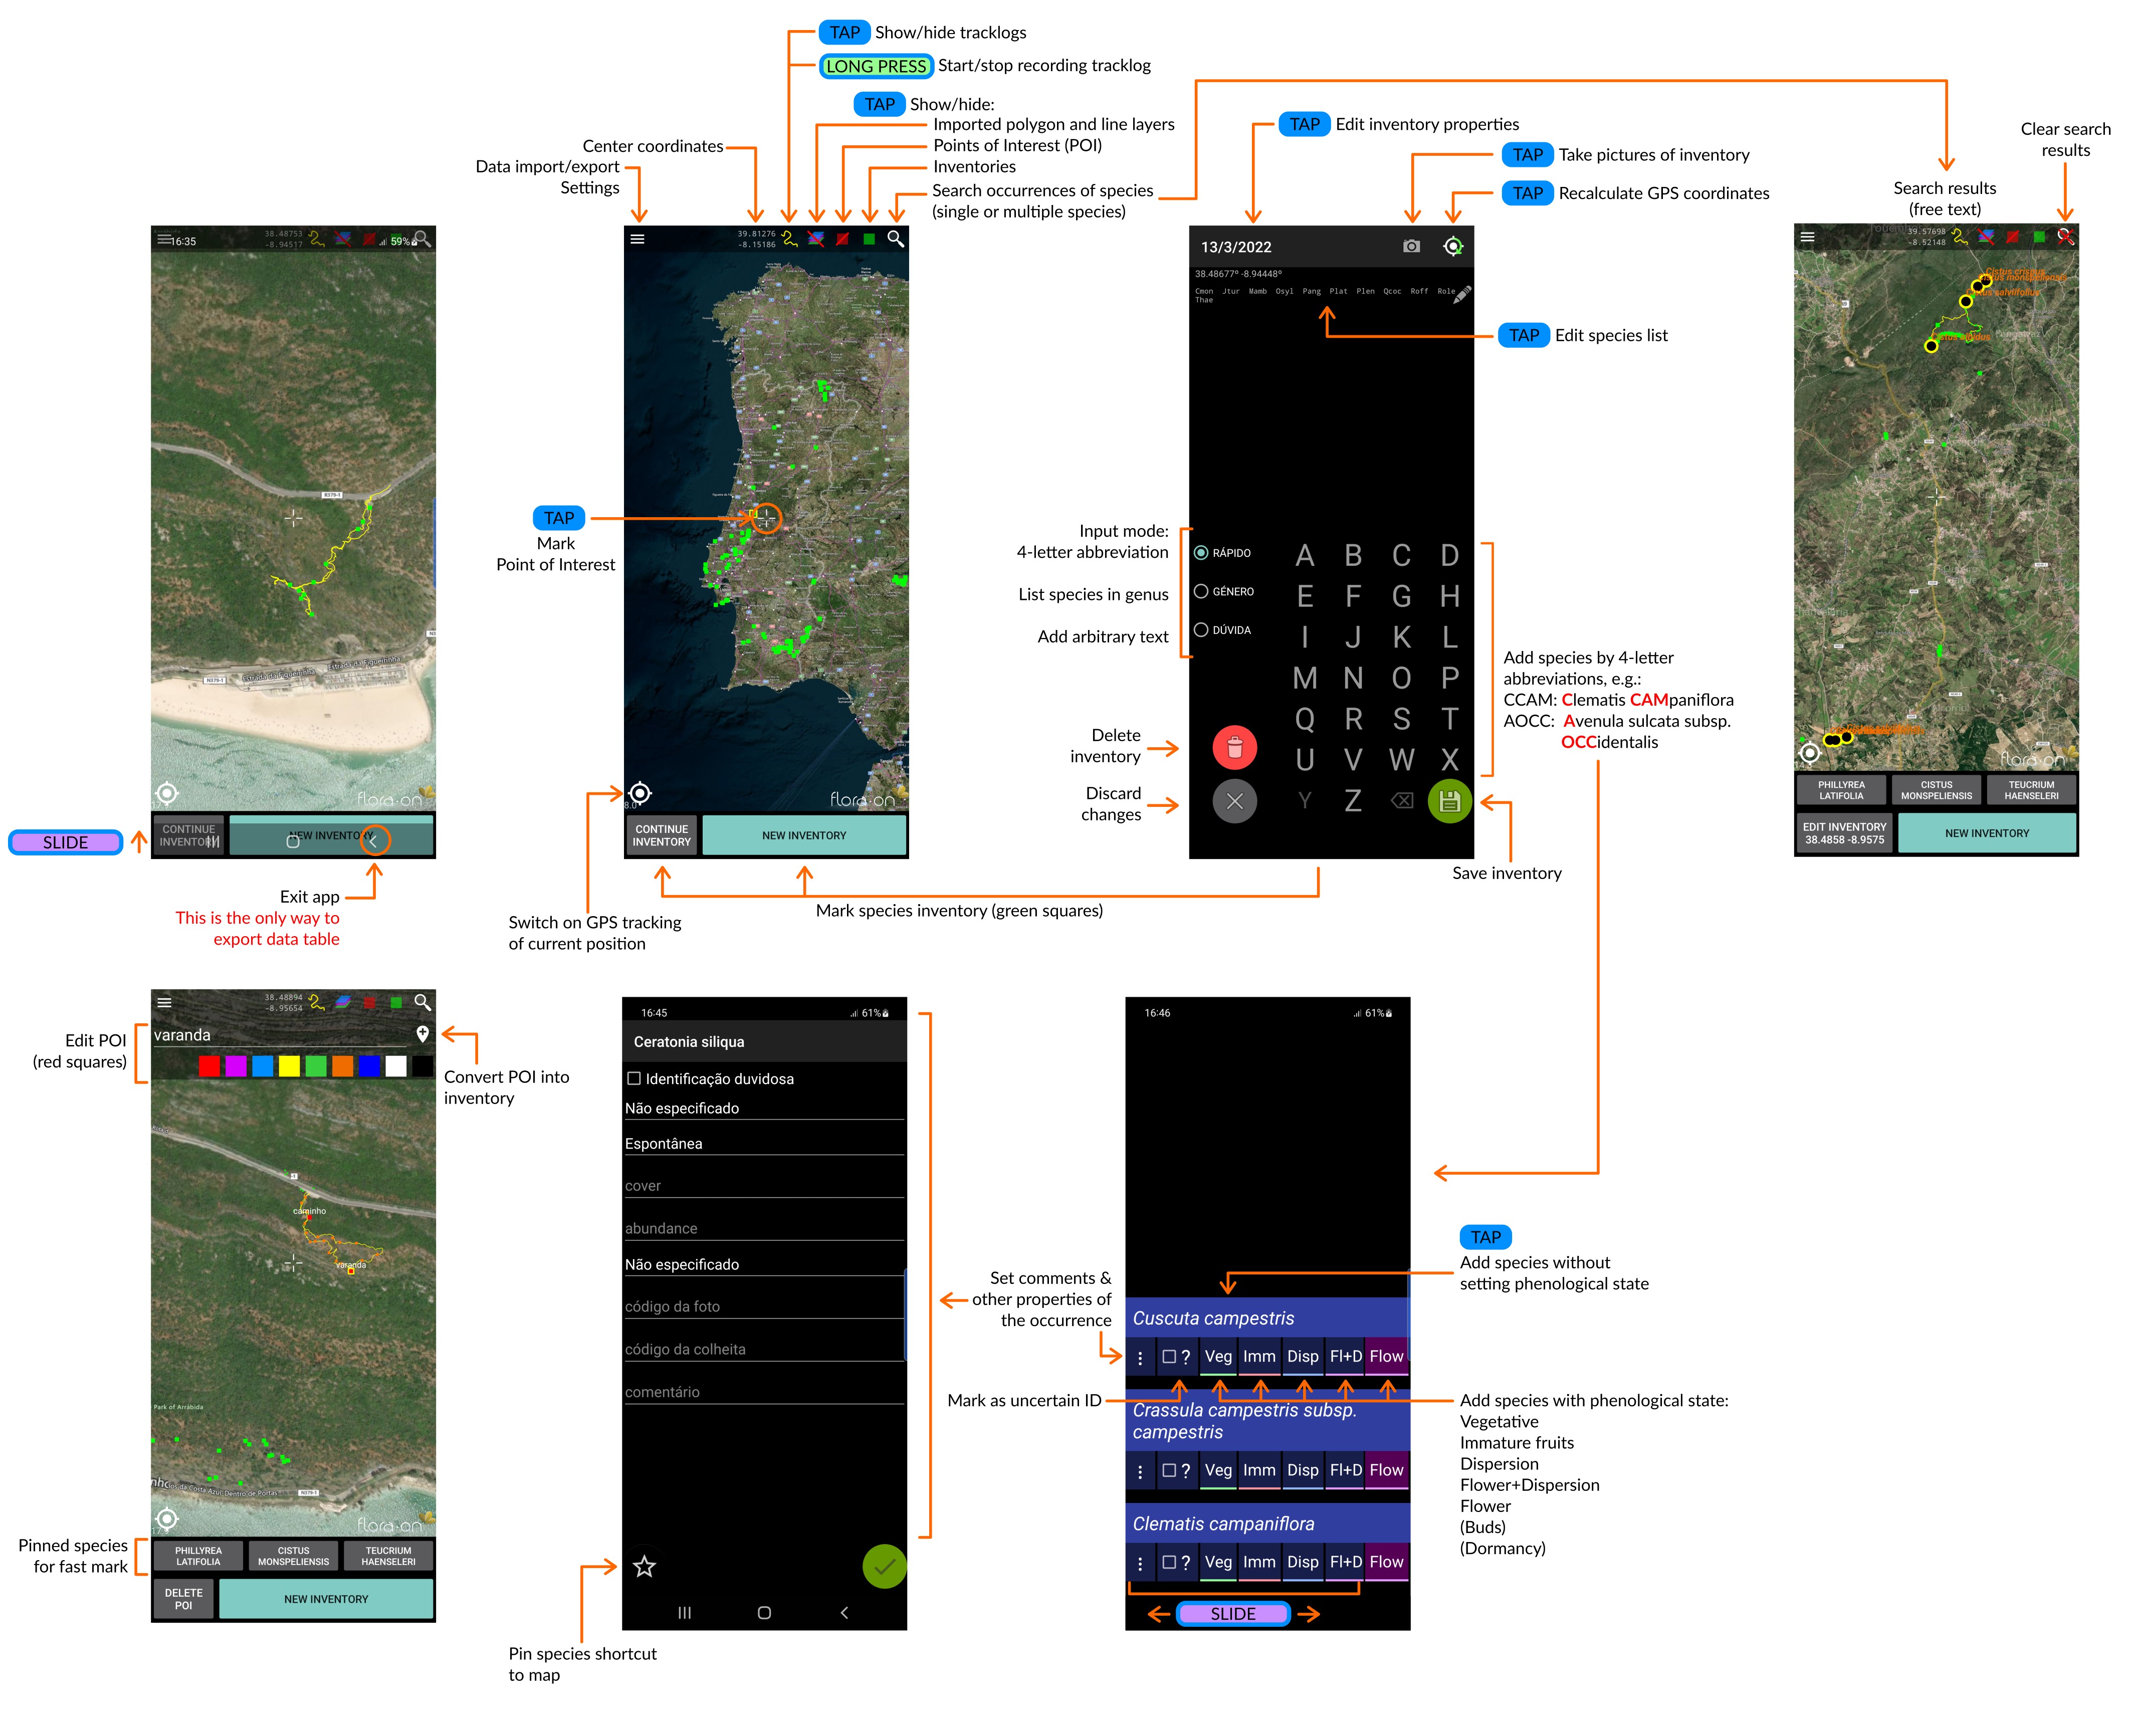Image resolution: width=2131 pixels, height=1736 pixels.
Task: Select the DÚVIDA input mode radio button
Action: pos(1201,630)
